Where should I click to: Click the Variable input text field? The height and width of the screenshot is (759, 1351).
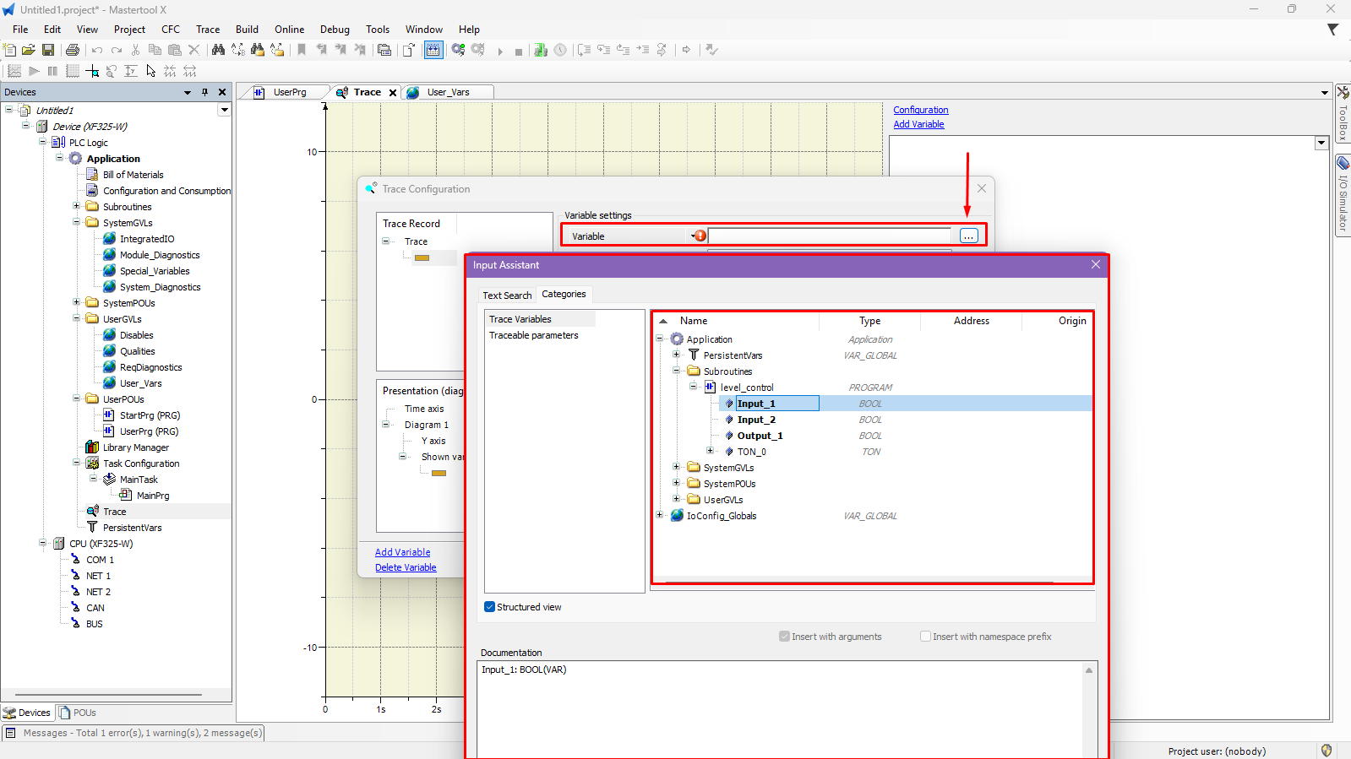pyautogui.click(x=829, y=236)
